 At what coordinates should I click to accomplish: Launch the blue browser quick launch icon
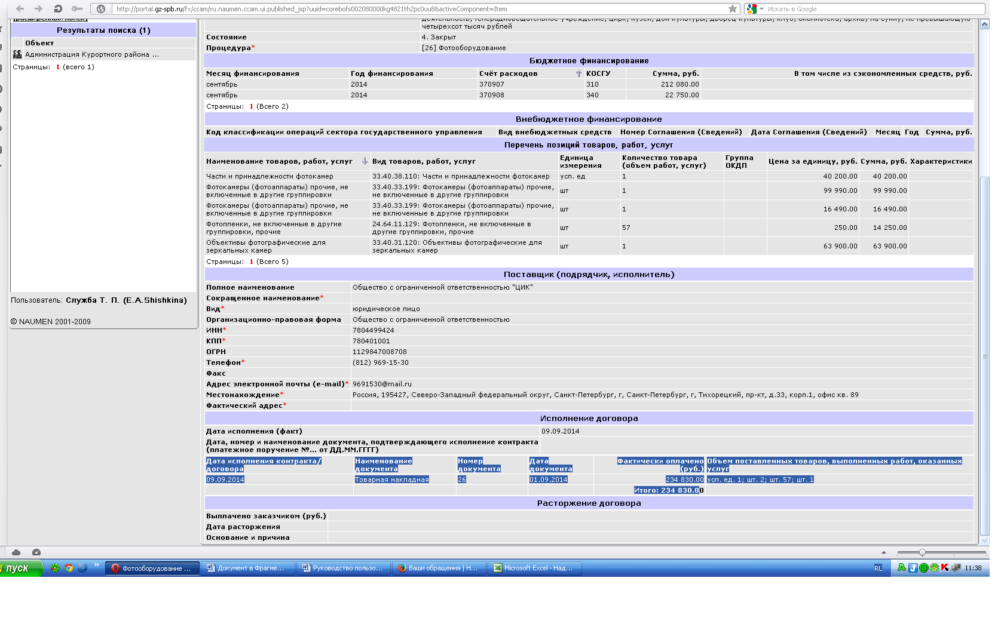pos(82,568)
